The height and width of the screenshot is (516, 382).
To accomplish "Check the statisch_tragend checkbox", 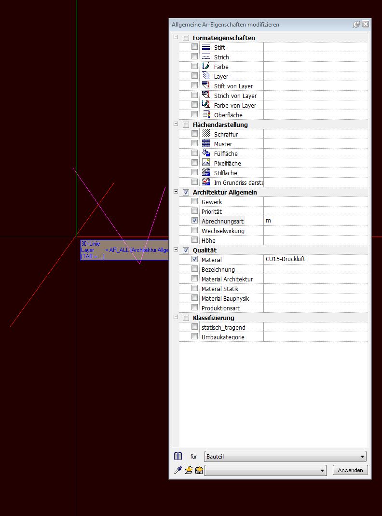I will (x=194, y=327).
